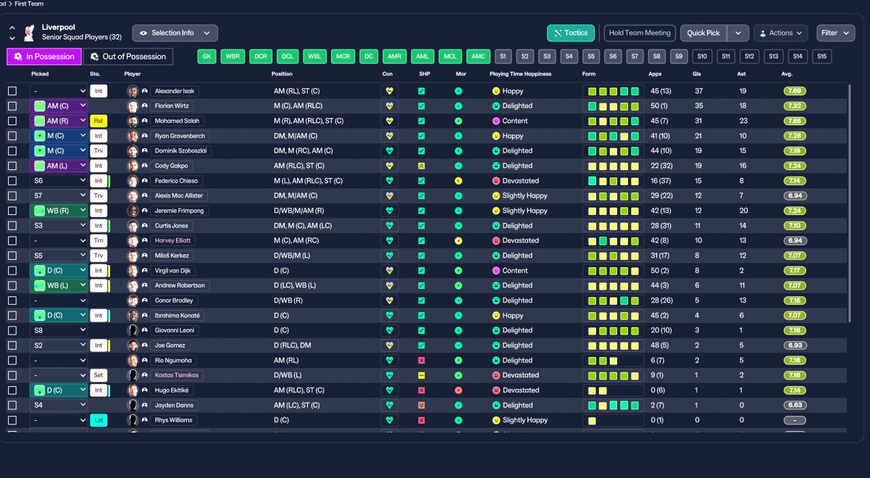Click the squad list vertical scrollbar
Image resolution: width=870 pixels, height=478 pixels.
[849, 203]
